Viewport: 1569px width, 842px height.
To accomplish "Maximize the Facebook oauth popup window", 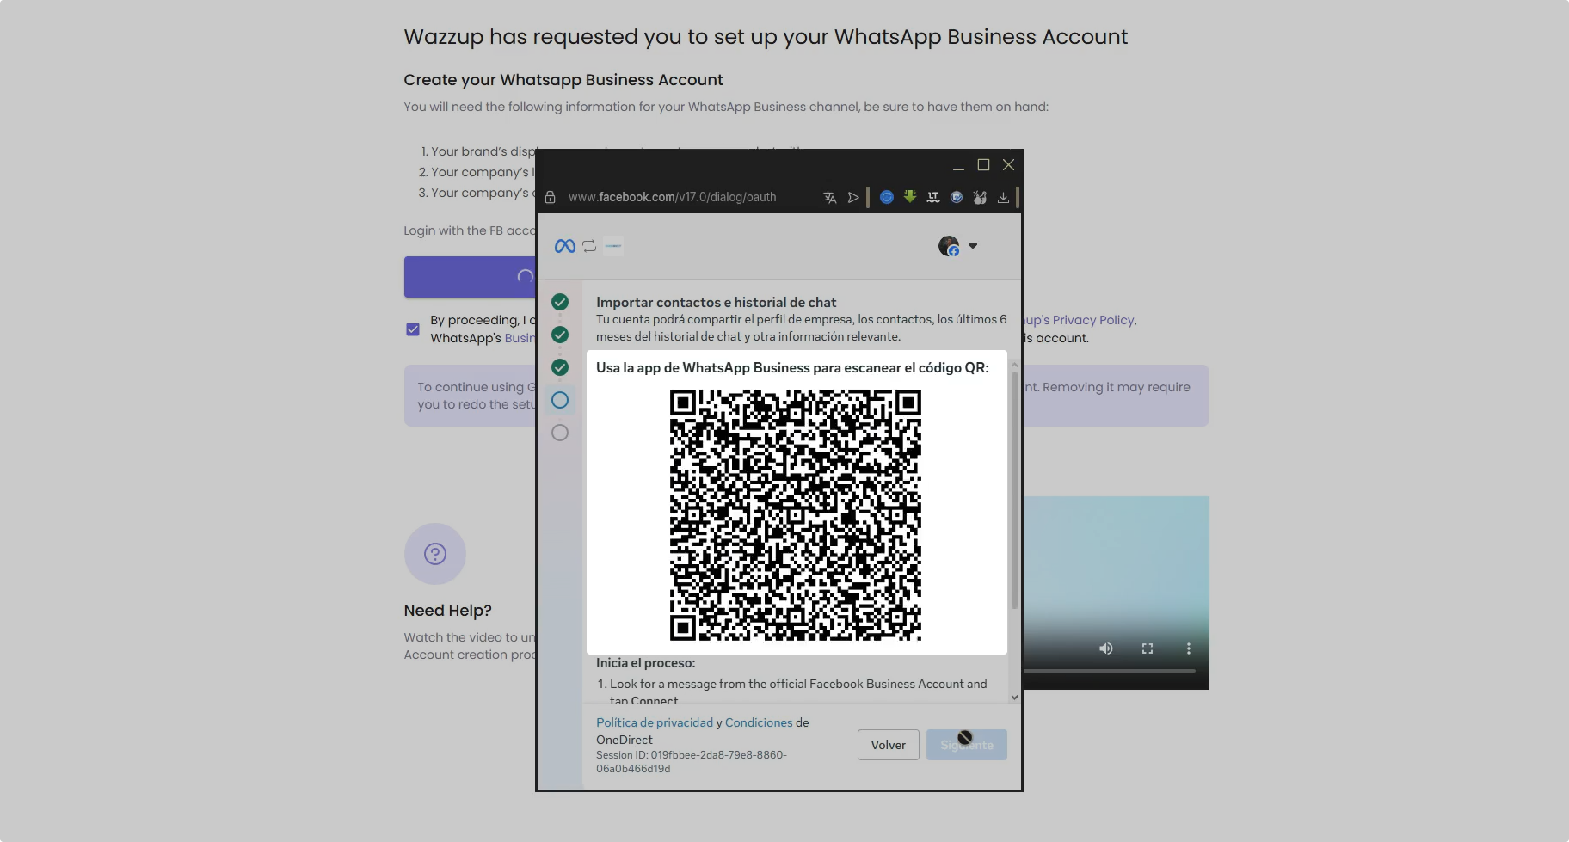I will coord(983,165).
